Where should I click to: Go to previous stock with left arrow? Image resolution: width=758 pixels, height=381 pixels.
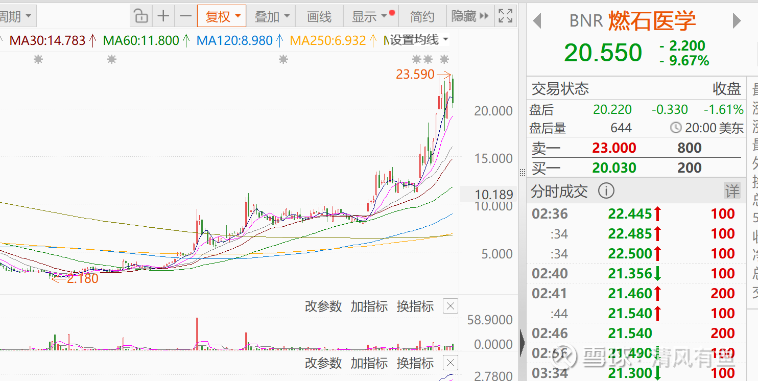click(x=537, y=21)
